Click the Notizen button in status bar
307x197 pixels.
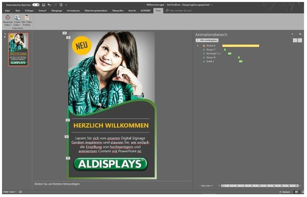[x=285, y=192]
